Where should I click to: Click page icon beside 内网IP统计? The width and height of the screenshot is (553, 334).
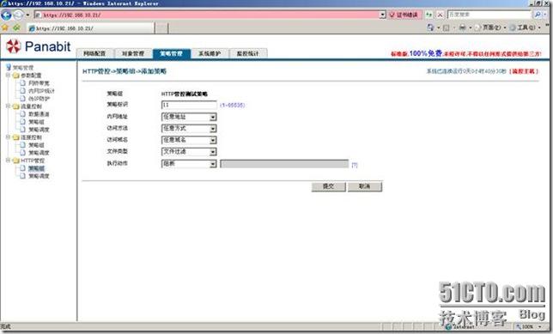coord(23,91)
